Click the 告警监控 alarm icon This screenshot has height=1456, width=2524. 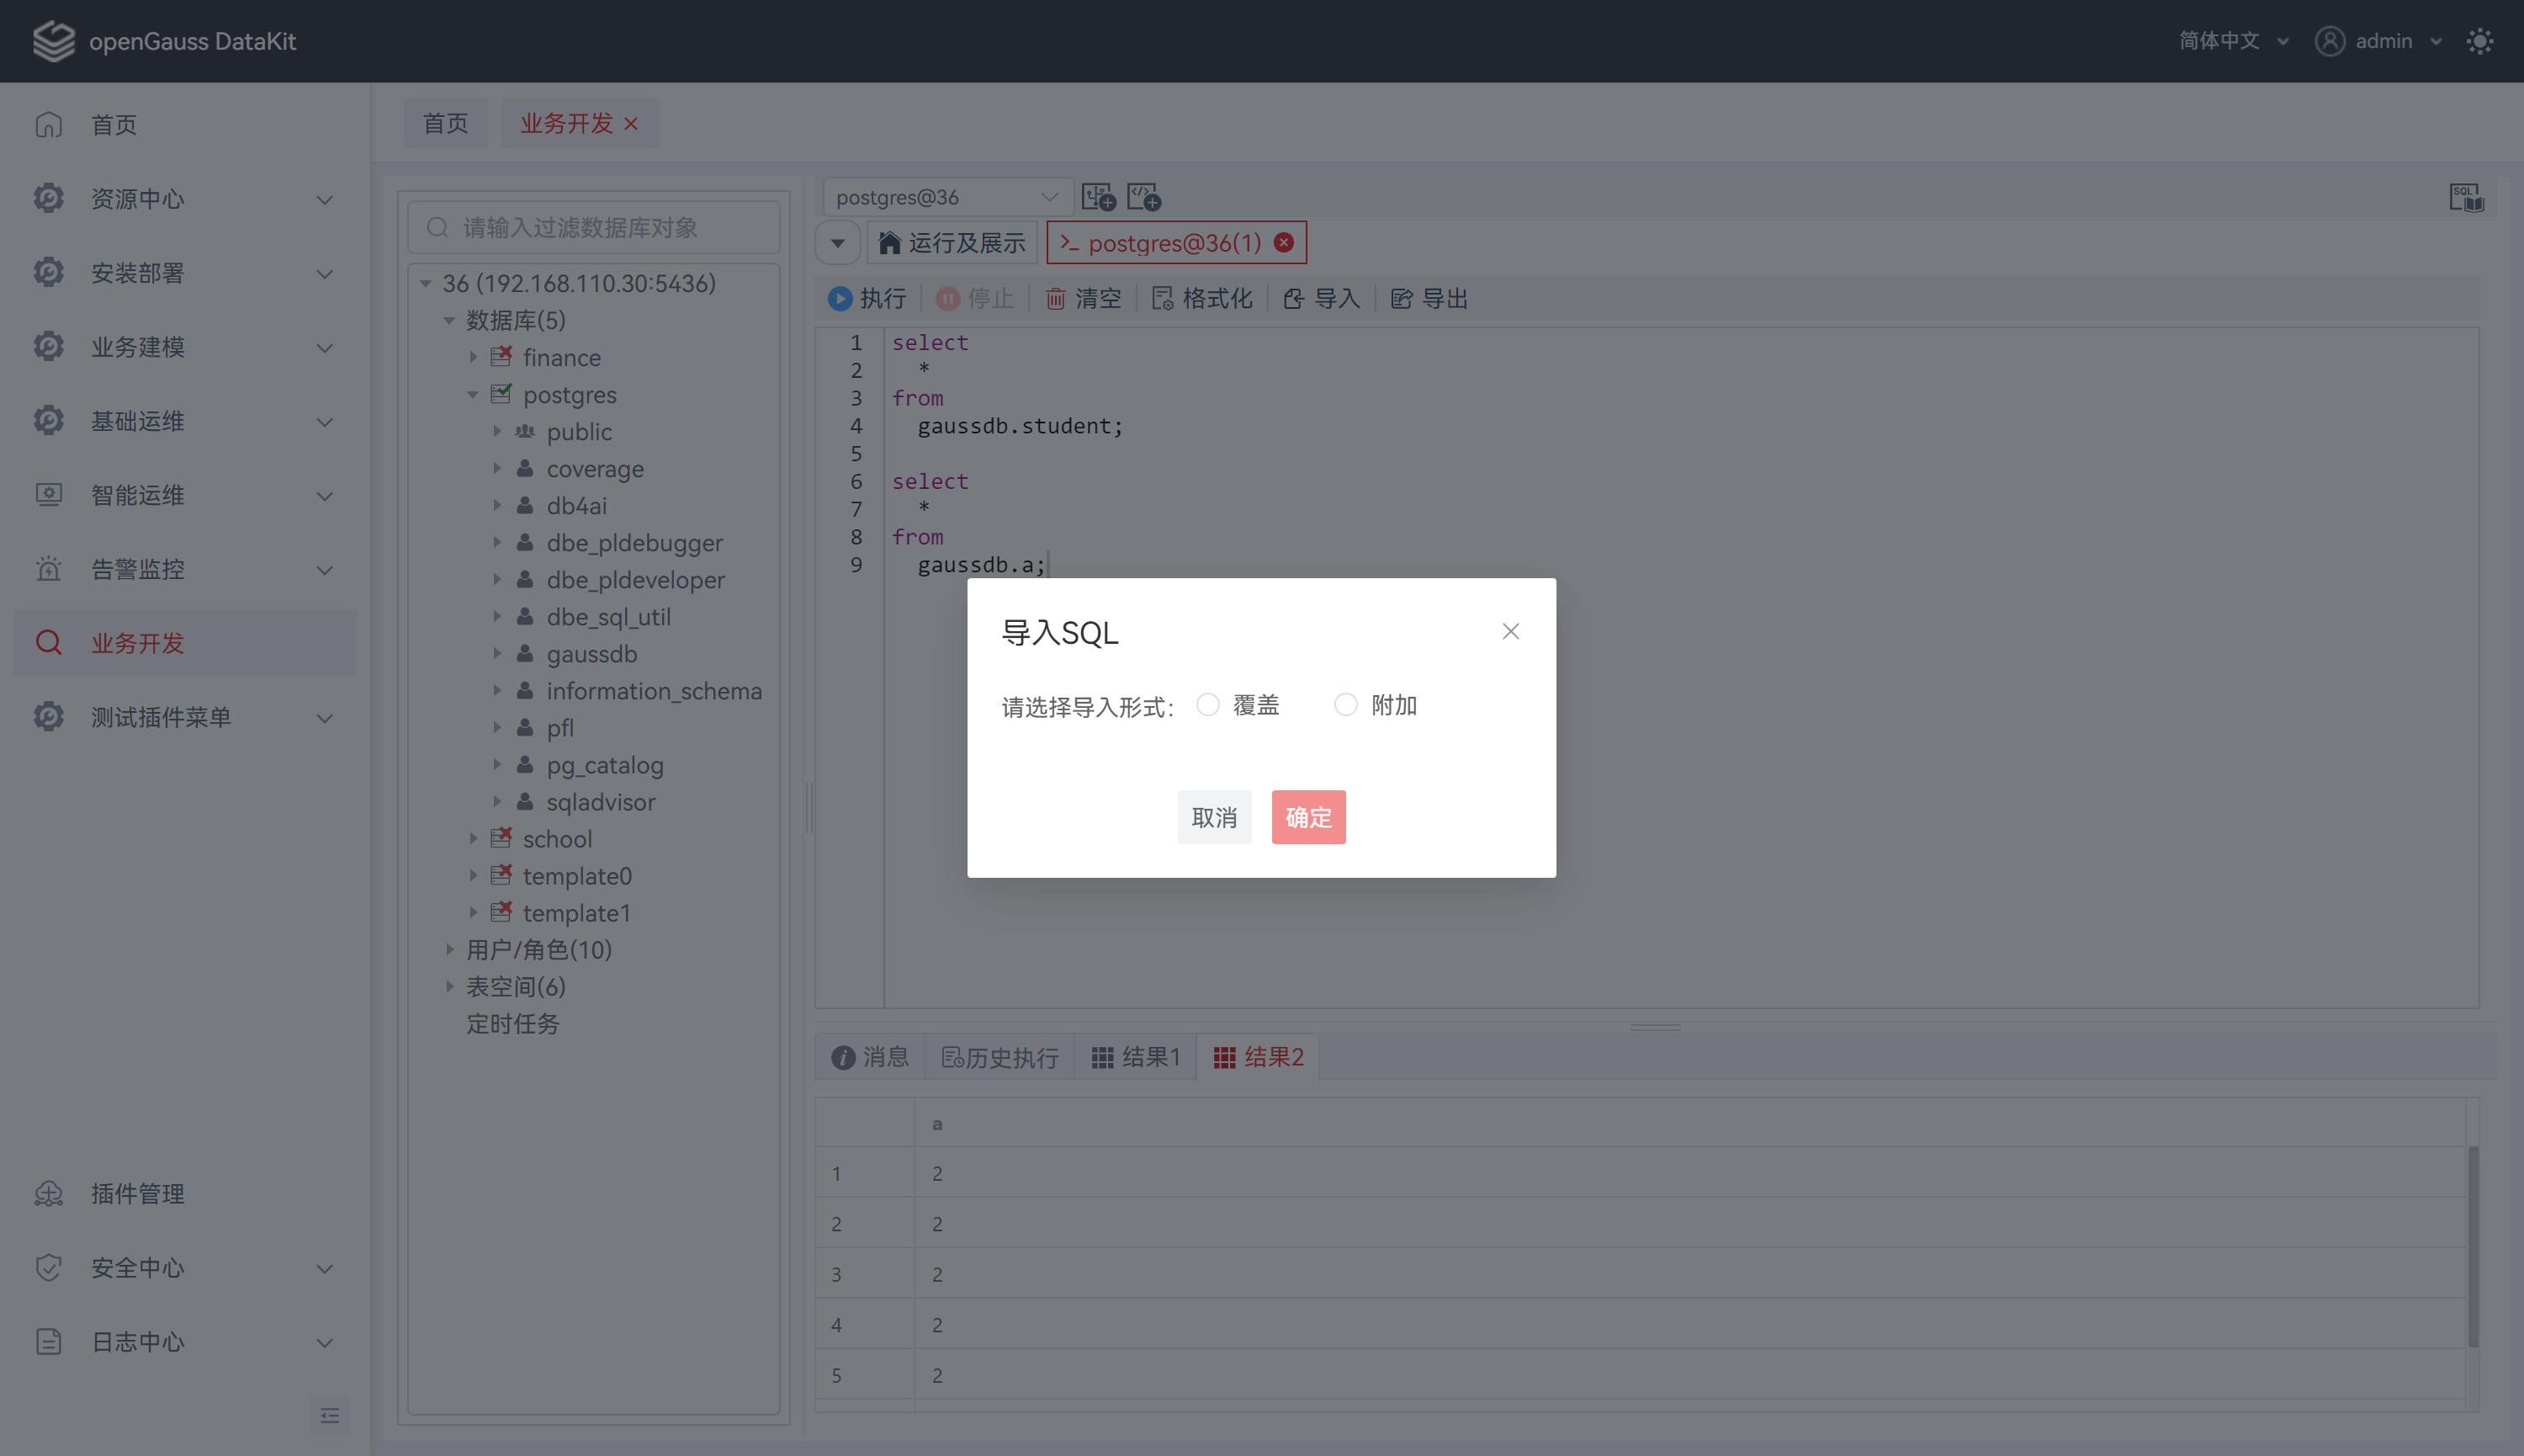[x=48, y=568]
